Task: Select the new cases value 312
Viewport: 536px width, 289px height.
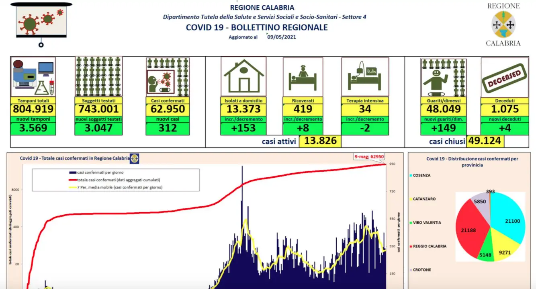Action: (x=168, y=129)
